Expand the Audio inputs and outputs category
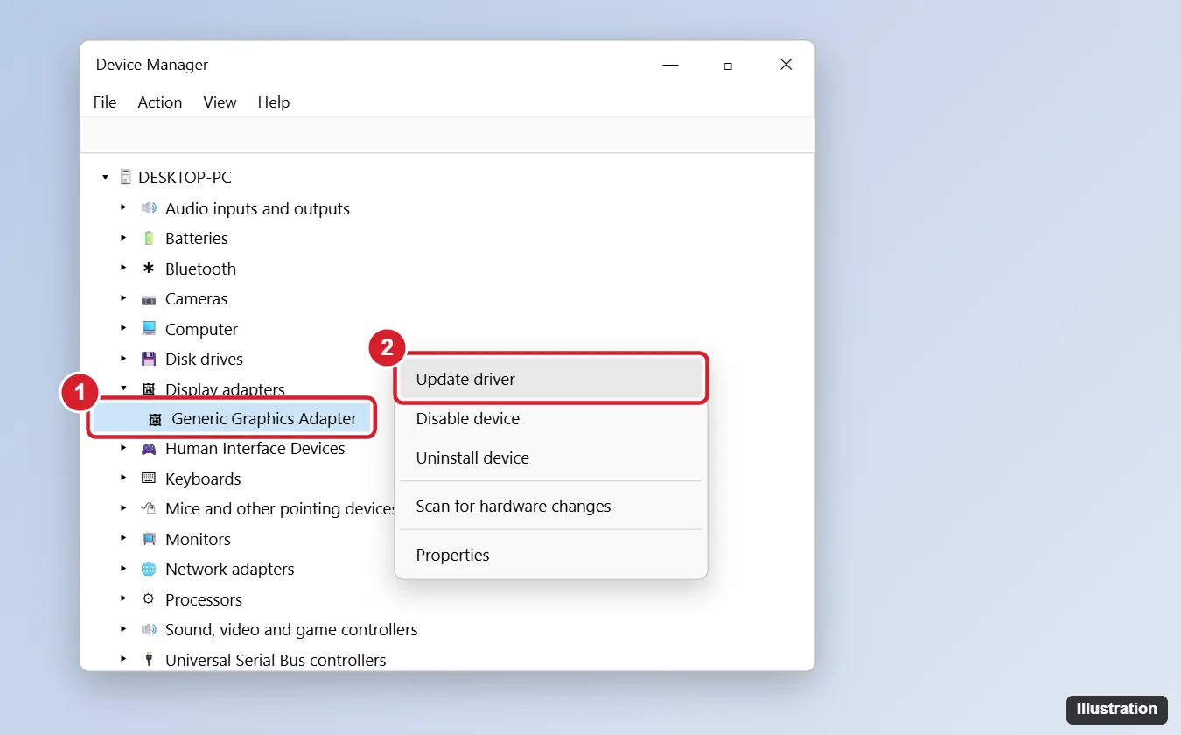This screenshot has width=1181, height=735. point(124,208)
